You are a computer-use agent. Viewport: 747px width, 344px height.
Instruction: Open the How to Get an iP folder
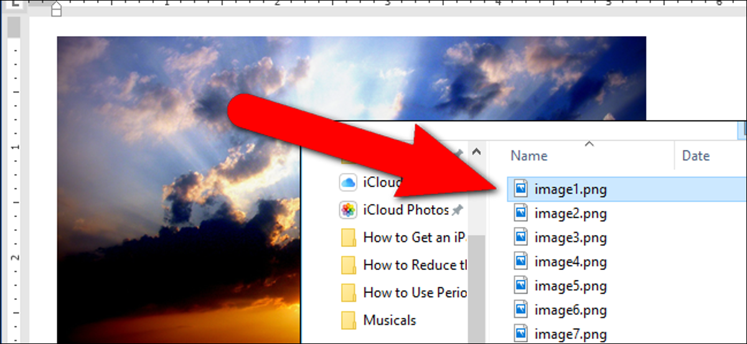tap(404, 237)
